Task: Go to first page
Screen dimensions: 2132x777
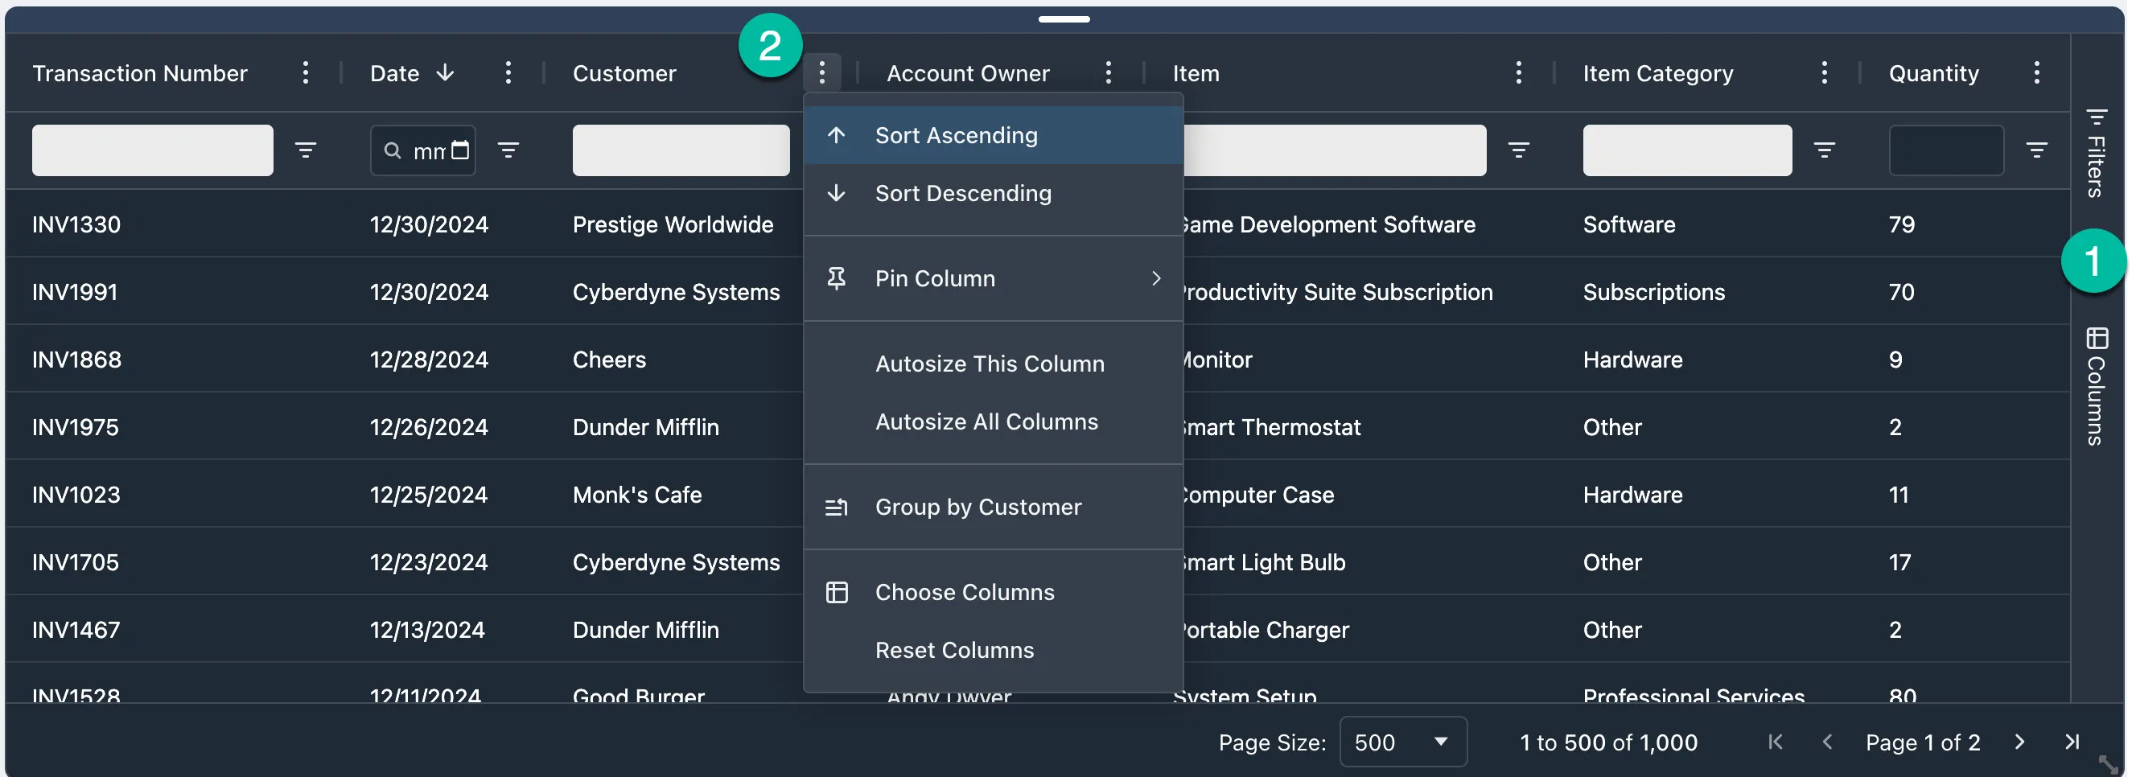Action: (x=1776, y=742)
